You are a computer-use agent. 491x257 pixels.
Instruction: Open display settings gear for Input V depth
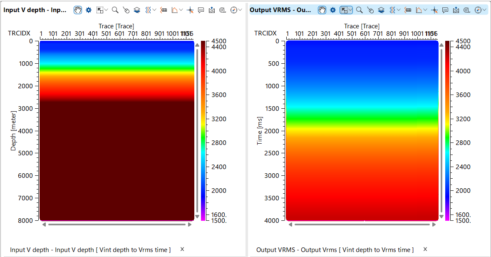[88, 10]
